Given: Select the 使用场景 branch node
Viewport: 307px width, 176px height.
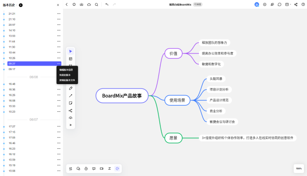Looking at the screenshot, I should pyautogui.click(x=177, y=100).
